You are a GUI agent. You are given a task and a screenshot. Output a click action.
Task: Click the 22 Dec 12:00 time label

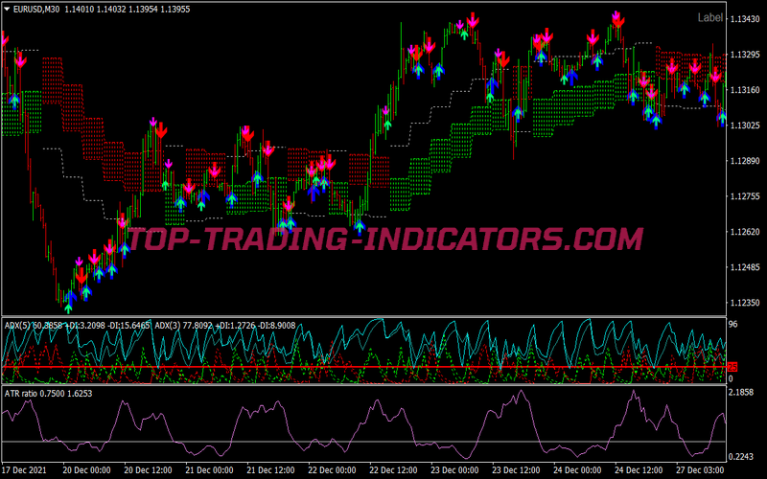click(393, 470)
